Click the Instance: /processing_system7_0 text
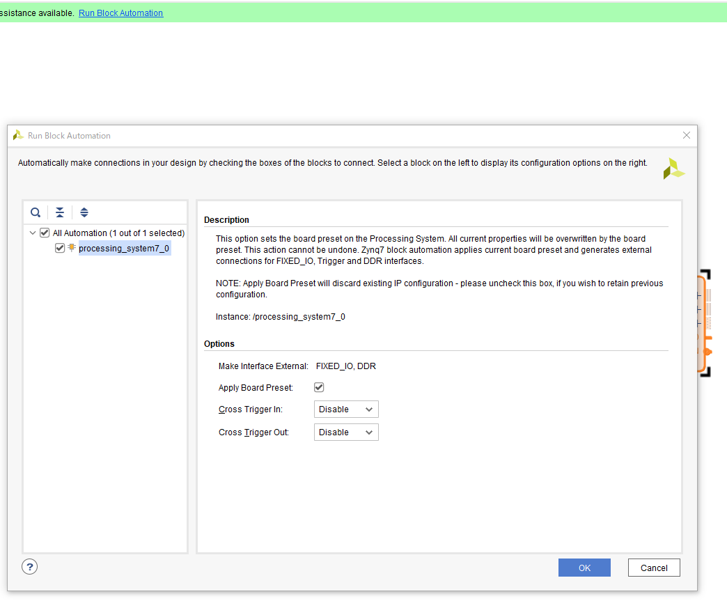Viewport: 727px width, 601px height. point(281,317)
